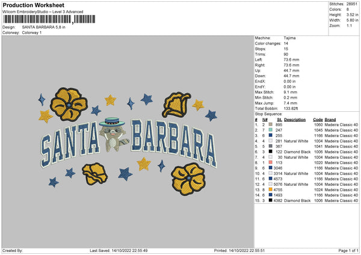Click the blue swatch in stop 9
This screenshot has width=361, height=255.
[x=271, y=168]
